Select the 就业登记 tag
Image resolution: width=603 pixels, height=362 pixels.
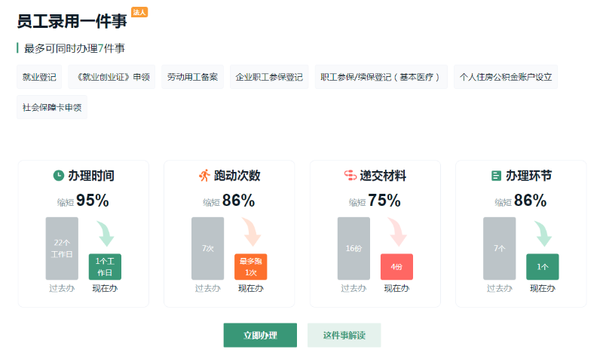(x=39, y=77)
